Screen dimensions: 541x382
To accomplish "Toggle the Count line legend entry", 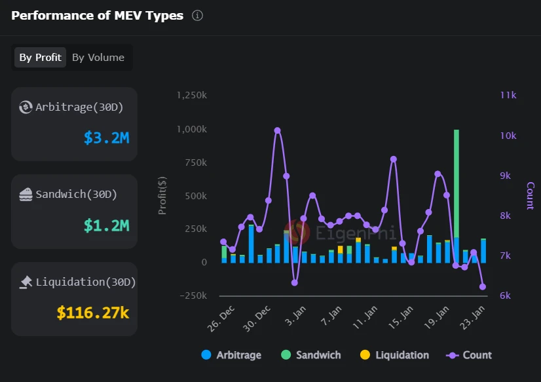I will click(x=468, y=355).
